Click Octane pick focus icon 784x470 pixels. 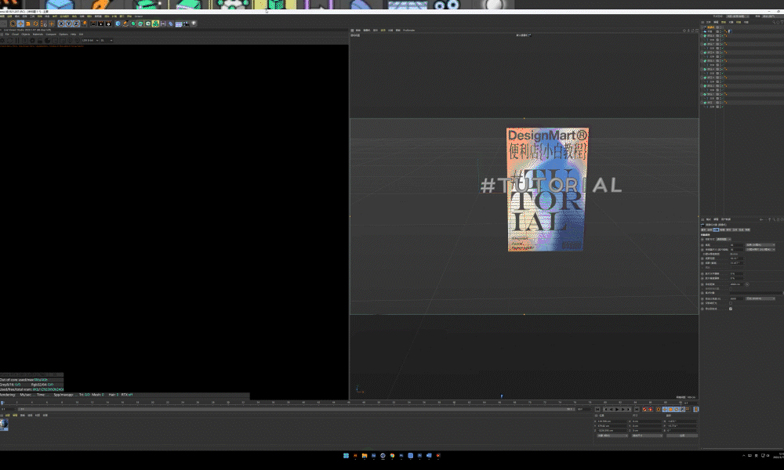coord(70,41)
